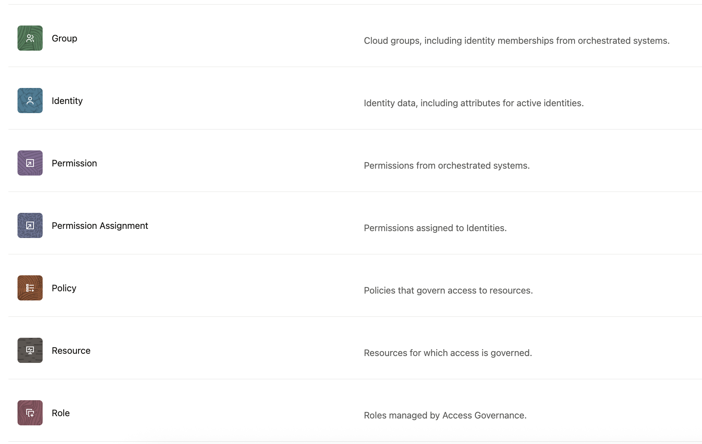Click the Identity data description text
The width and height of the screenshot is (702, 444).
[x=474, y=103]
